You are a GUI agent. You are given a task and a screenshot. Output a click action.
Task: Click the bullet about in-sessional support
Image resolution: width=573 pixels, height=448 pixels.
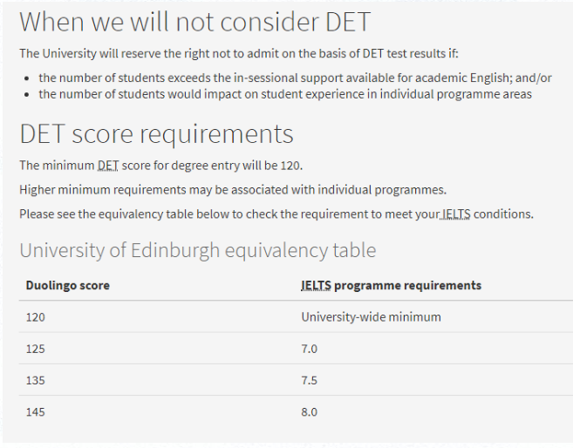coord(296,78)
